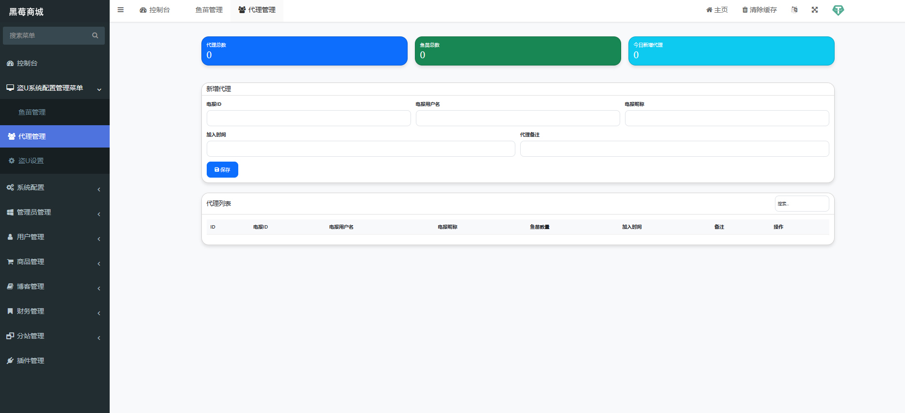Open 插件管理 in the sidebar
Viewport: 905px width, 413px height.
point(31,361)
